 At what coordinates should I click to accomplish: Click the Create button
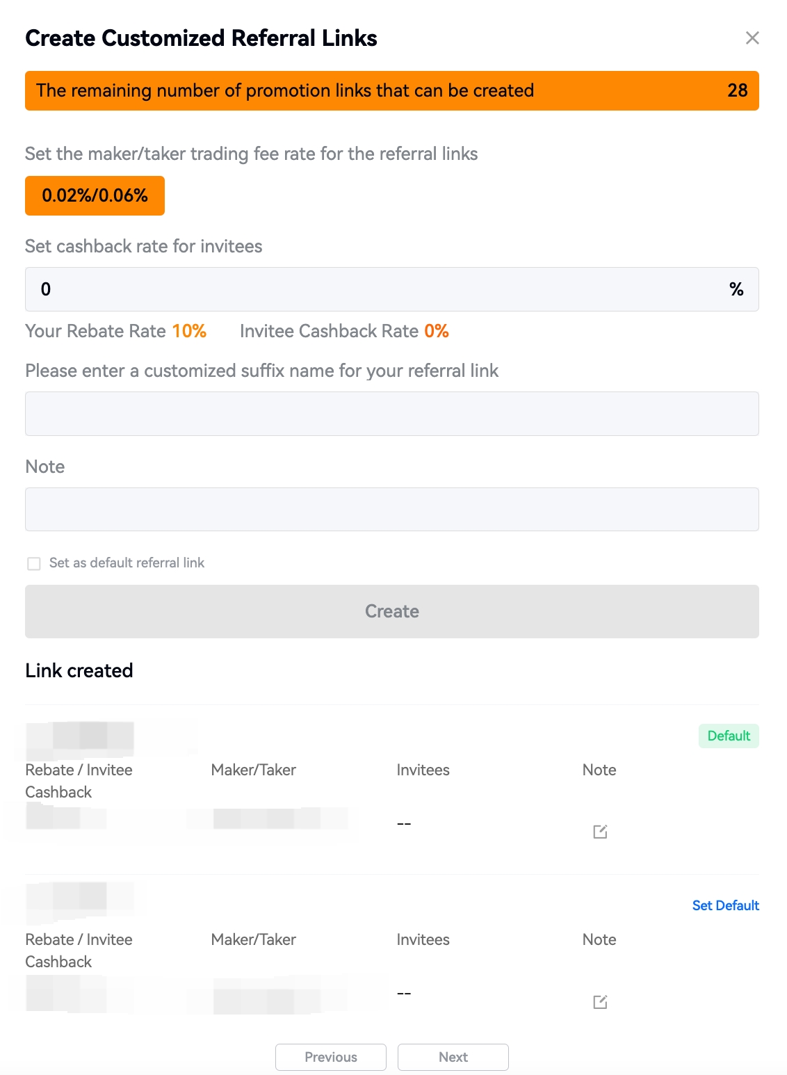392,611
